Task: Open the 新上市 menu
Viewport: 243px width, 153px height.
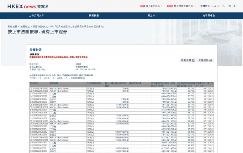Action: (x=151, y=16)
